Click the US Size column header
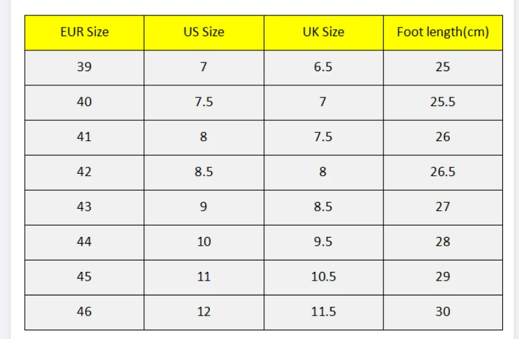The width and height of the screenshot is (519, 339). 204,32
